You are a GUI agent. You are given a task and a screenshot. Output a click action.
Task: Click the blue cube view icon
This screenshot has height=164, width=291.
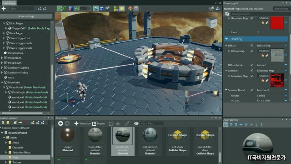102,9
